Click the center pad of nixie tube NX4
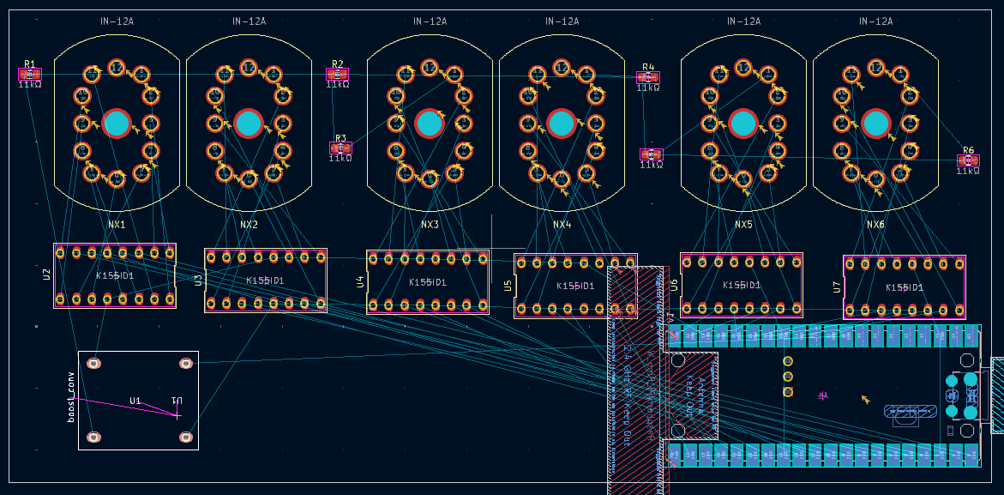The image size is (1004, 495). coord(562,124)
